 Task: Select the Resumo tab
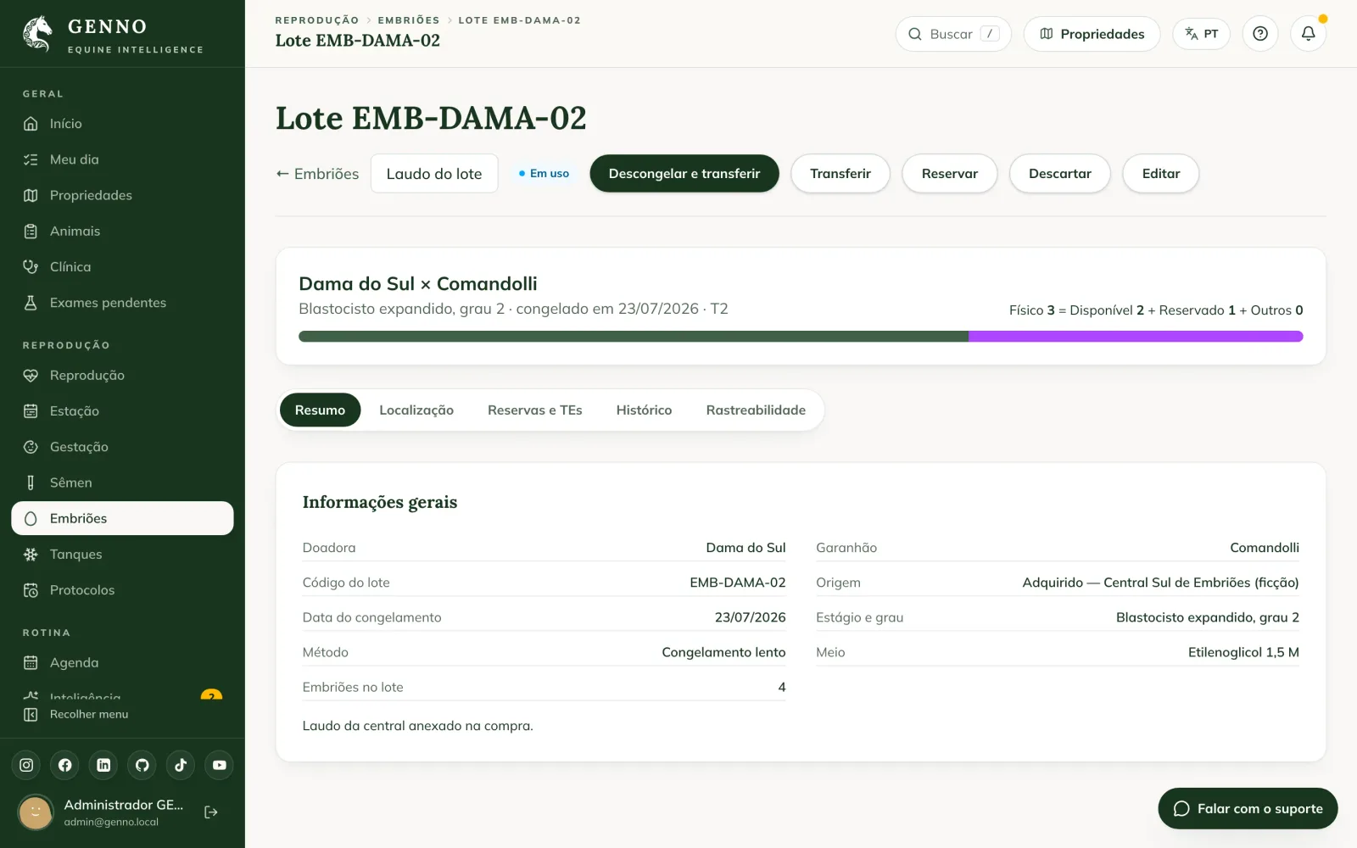pos(320,410)
